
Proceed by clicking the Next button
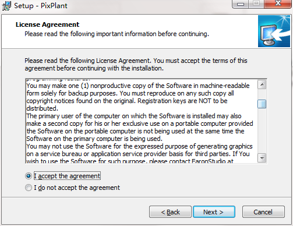tap(214, 212)
